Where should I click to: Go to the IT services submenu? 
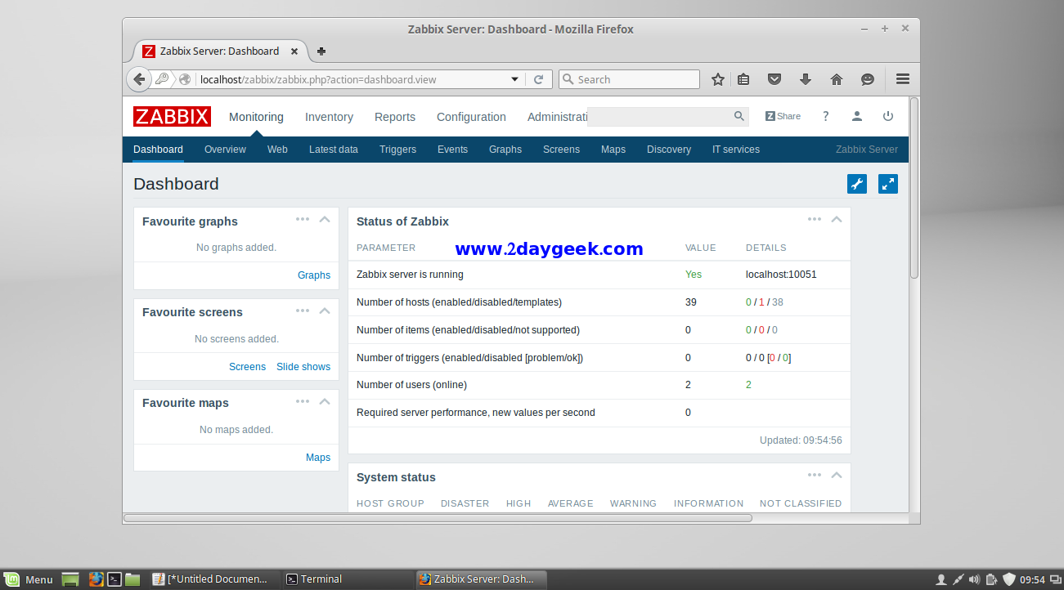[x=736, y=150]
